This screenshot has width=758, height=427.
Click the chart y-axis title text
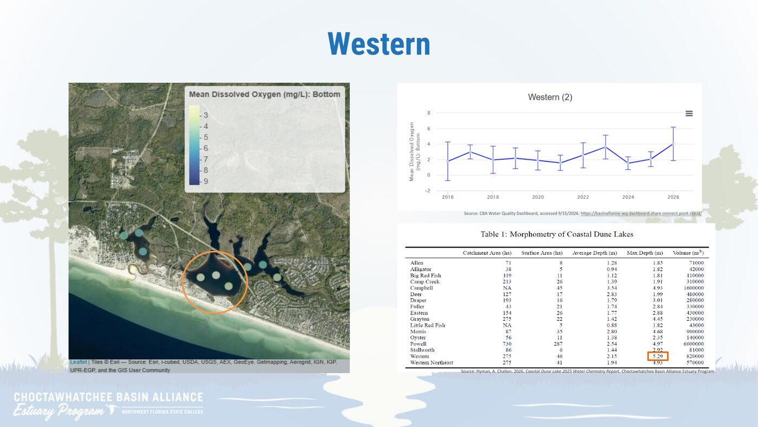tap(414, 151)
